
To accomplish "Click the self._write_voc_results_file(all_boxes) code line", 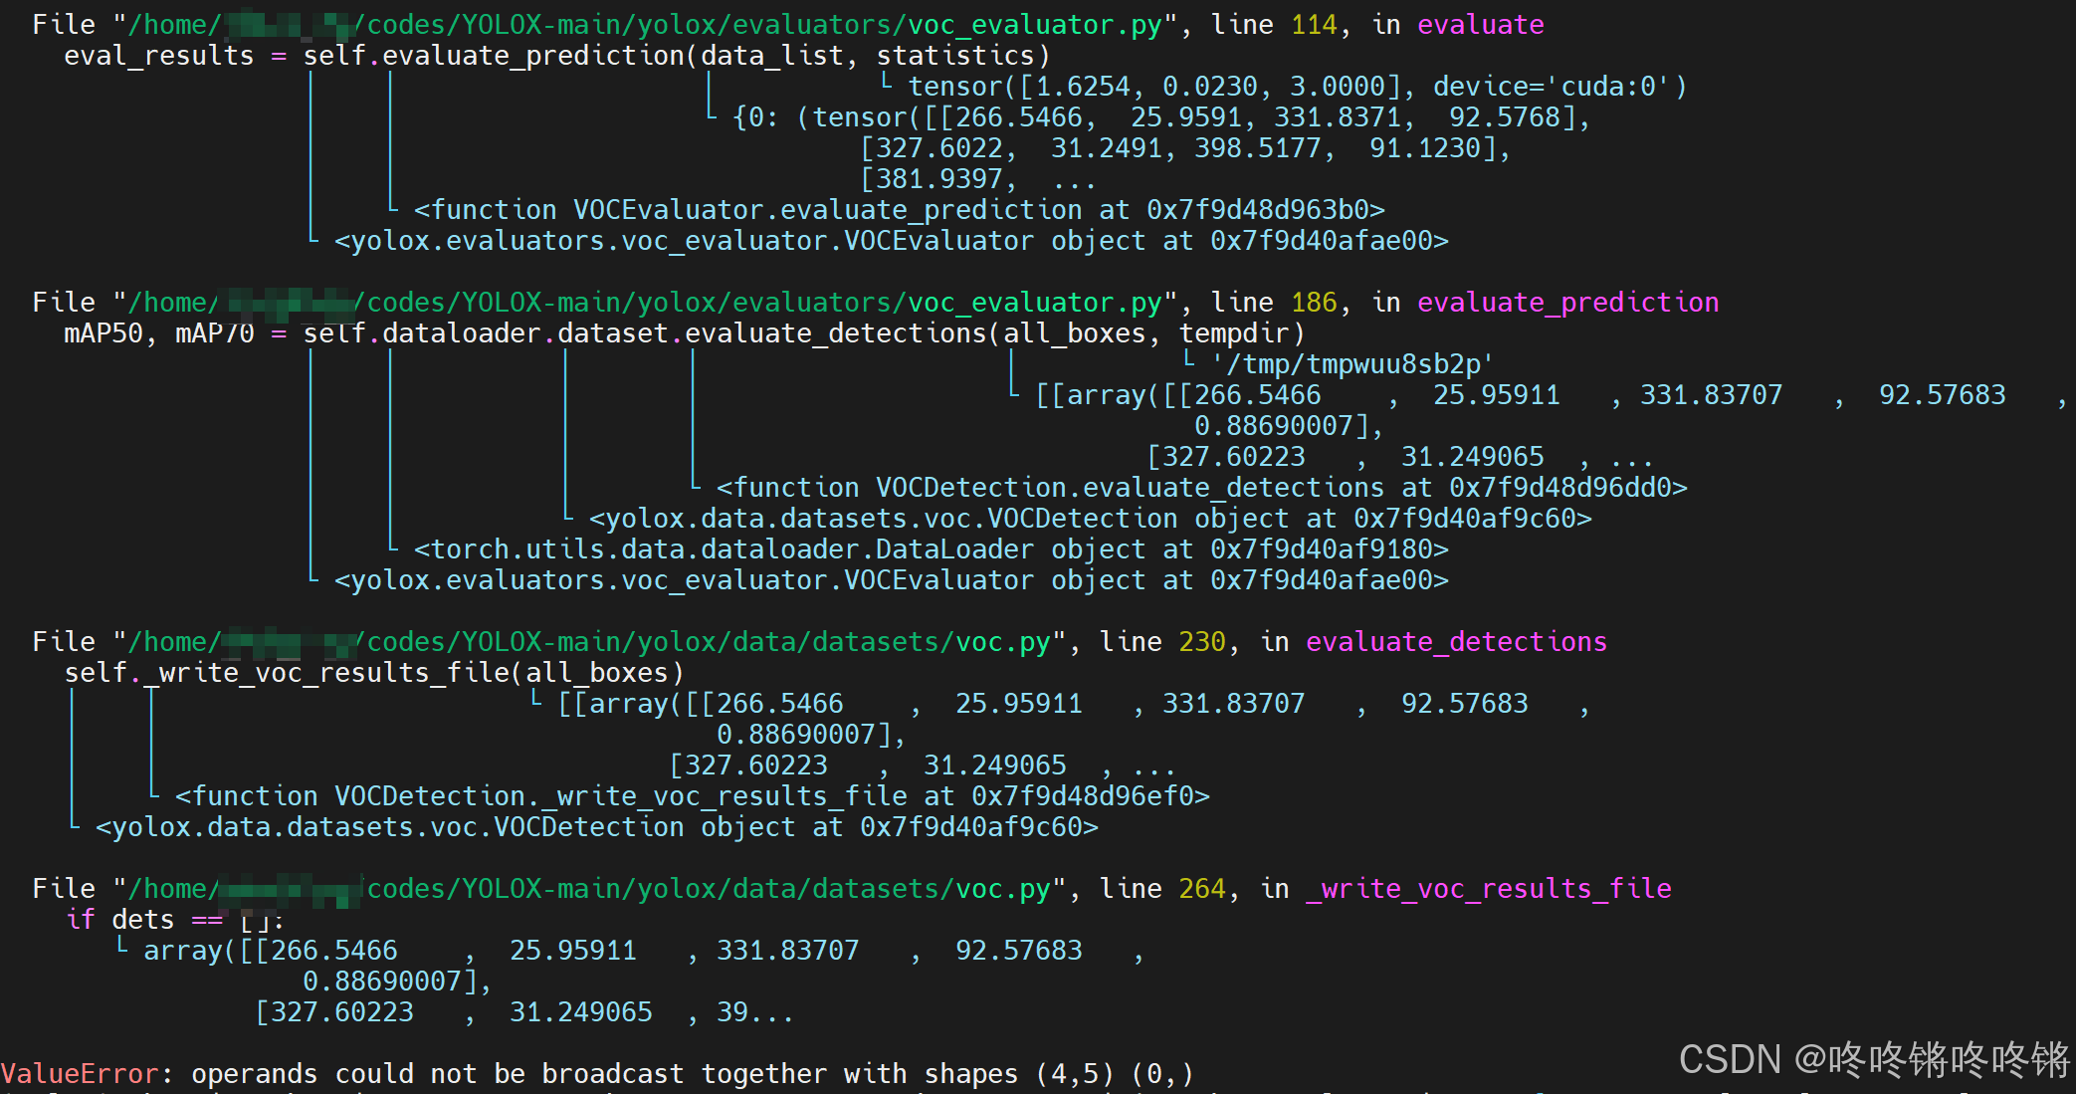I will pyautogui.click(x=374, y=672).
